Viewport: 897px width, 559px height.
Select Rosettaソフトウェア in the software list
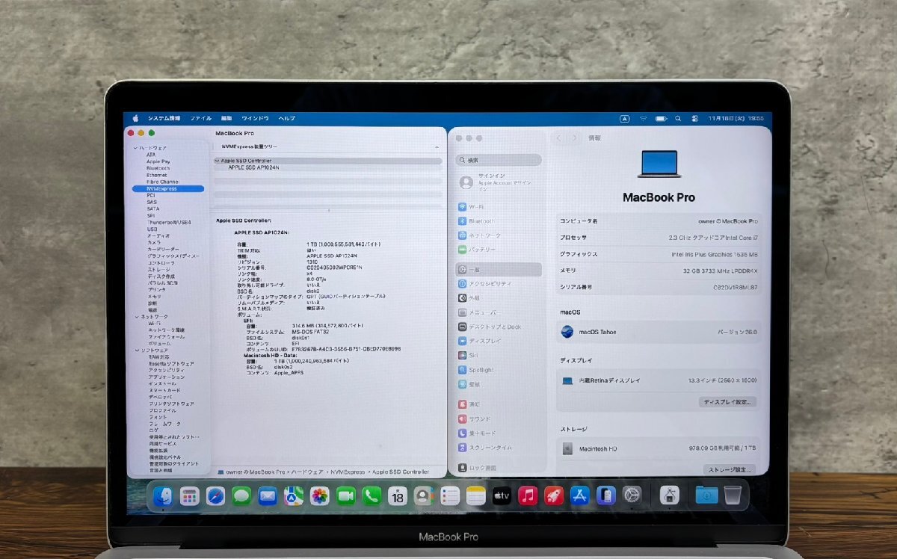(x=171, y=364)
